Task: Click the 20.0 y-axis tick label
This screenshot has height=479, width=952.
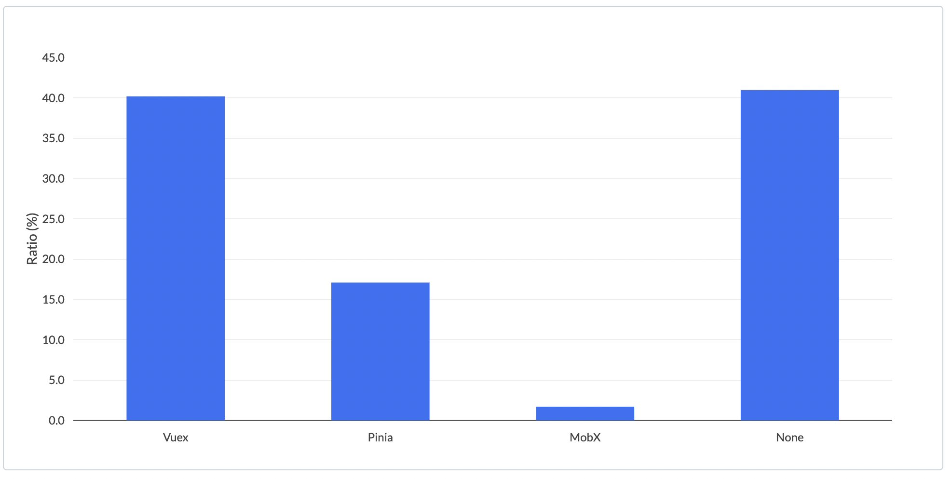Action: point(53,259)
